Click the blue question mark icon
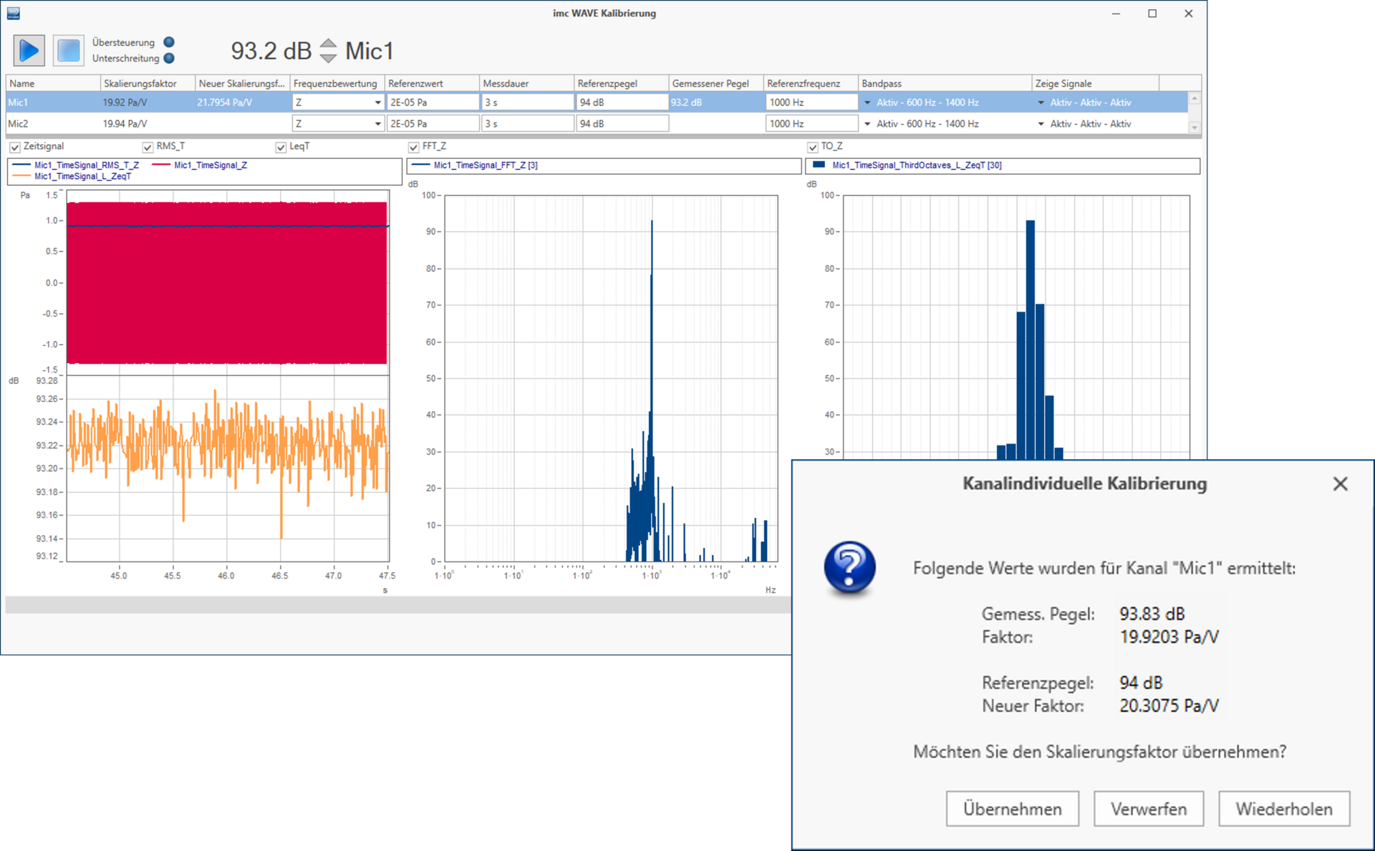 (x=849, y=567)
